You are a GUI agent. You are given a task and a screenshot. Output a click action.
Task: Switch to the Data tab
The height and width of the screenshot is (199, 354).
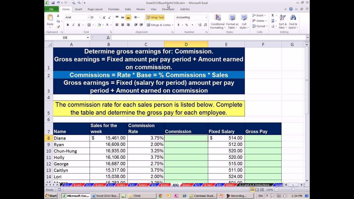pos(128,9)
